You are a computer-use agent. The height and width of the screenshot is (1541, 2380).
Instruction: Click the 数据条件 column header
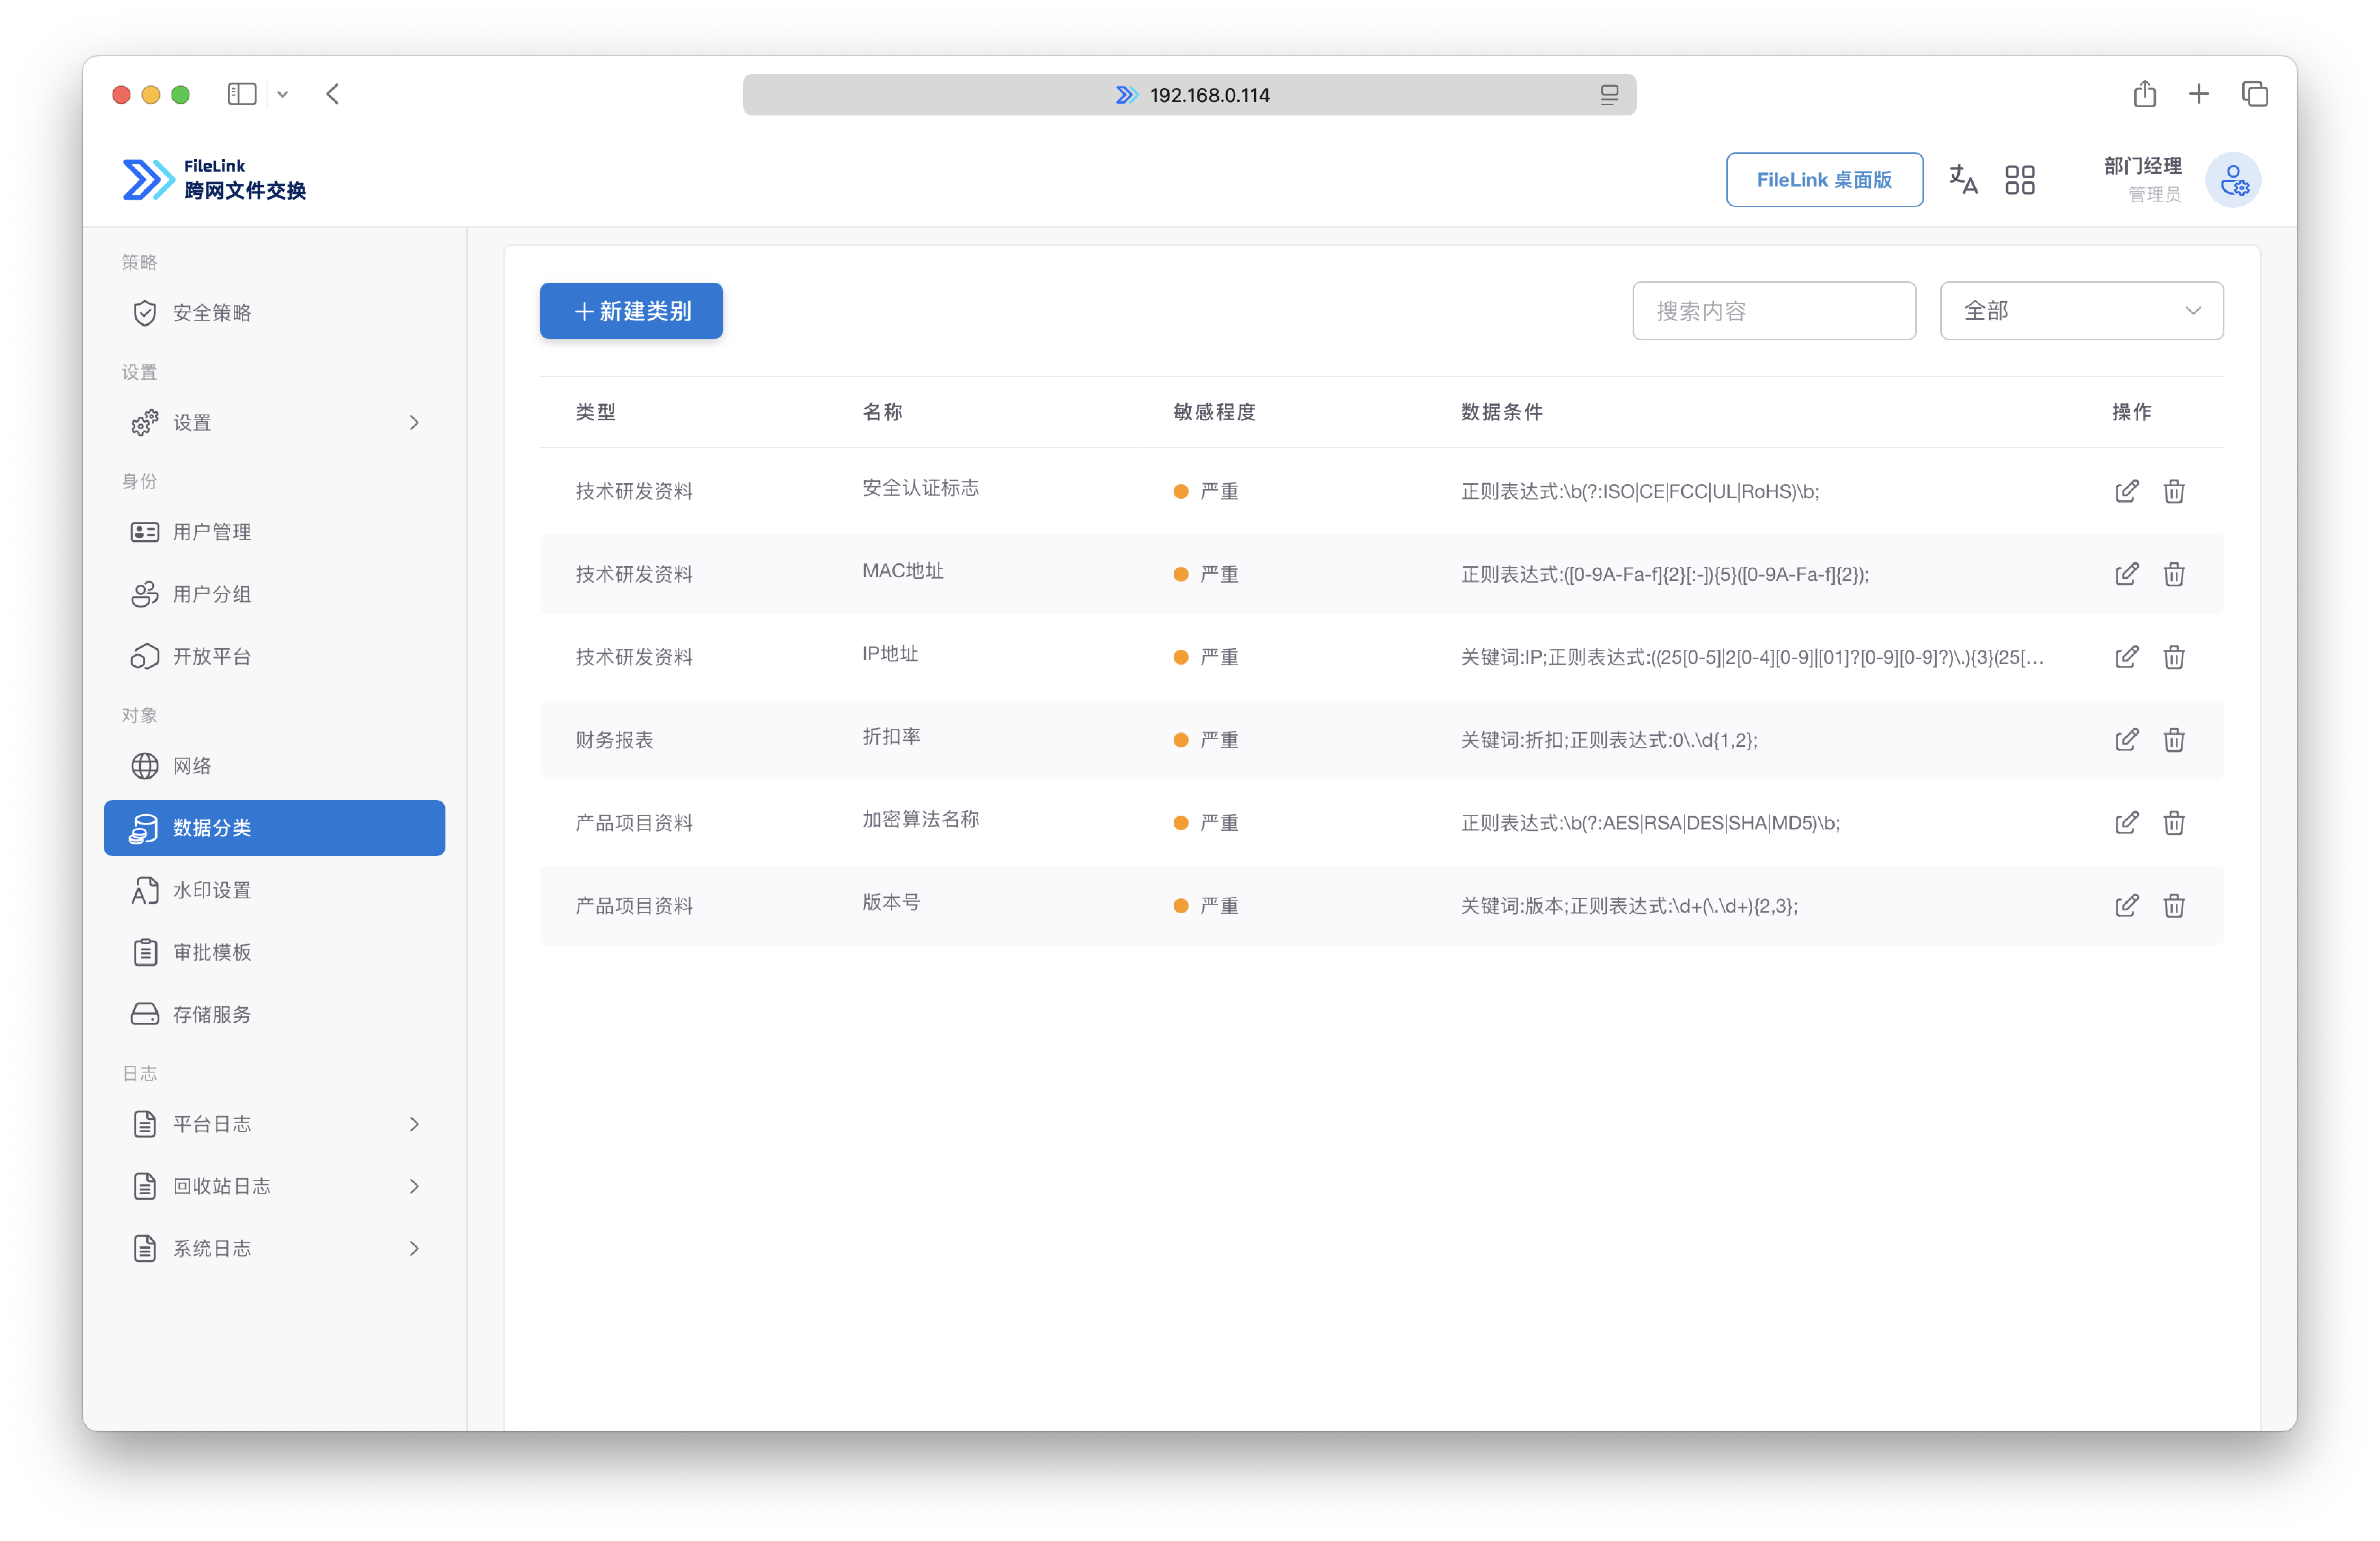(1501, 412)
